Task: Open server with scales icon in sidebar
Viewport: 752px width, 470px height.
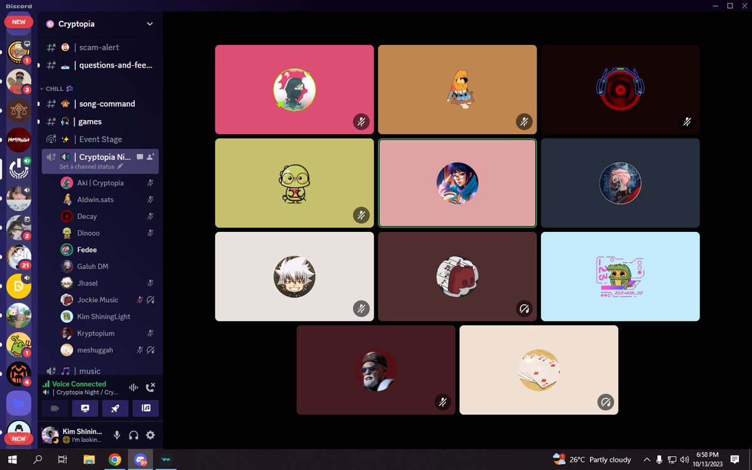Action: click(x=19, y=110)
